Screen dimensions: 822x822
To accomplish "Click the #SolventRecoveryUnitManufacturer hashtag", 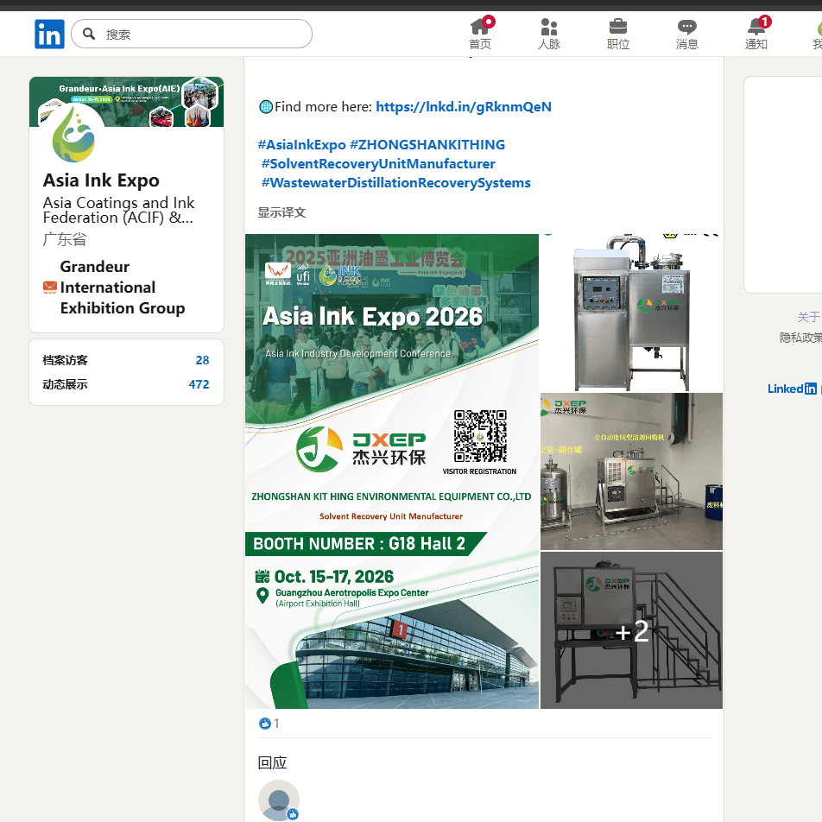I will click(378, 164).
